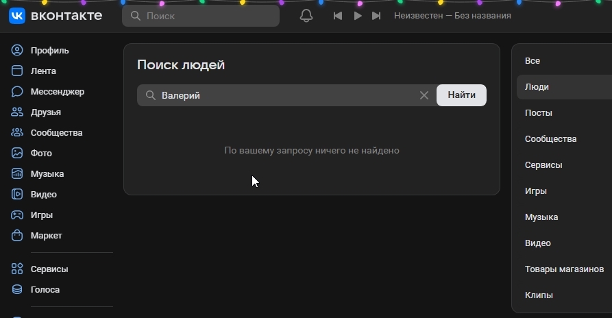Clear the Валерий search query
This screenshot has width=612, height=318.
(424, 96)
